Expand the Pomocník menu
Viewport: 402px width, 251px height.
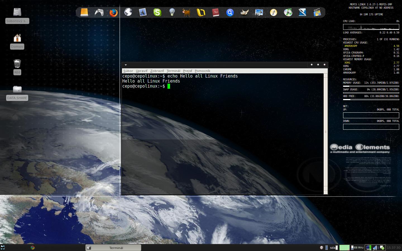[x=202, y=71]
